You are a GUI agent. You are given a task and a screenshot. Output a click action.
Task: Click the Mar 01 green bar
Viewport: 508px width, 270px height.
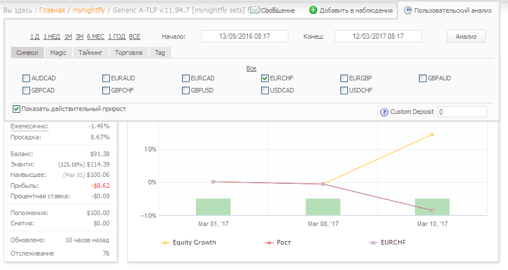pos(213,207)
